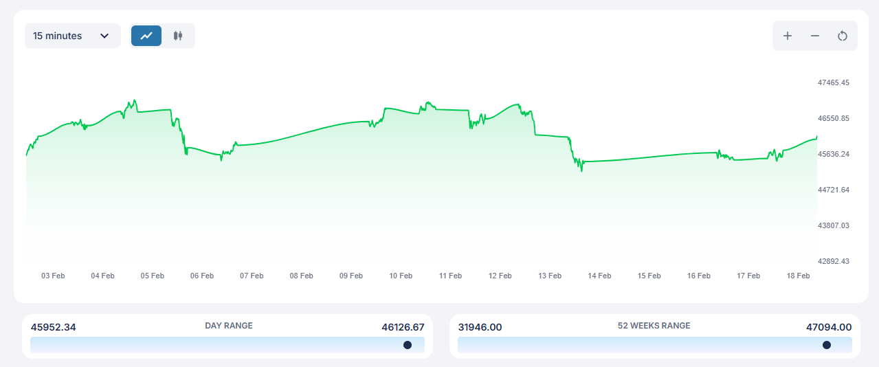Click the 52 week low 31946.00
The image size is (879, 367).
pyautogui.click(x=480, y=327)
